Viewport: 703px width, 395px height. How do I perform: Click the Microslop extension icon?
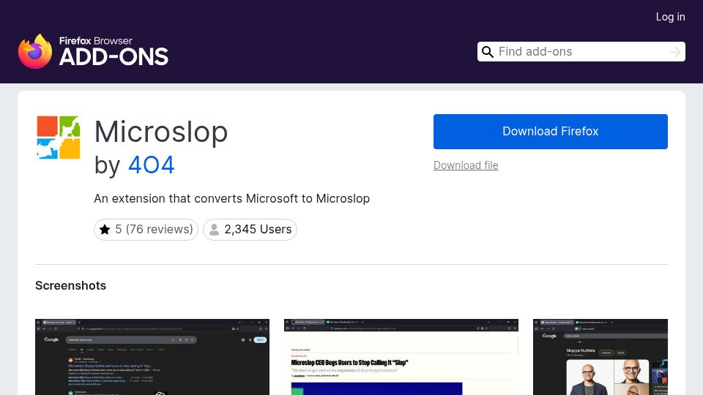pyautogui.click(x=59, y=138)
